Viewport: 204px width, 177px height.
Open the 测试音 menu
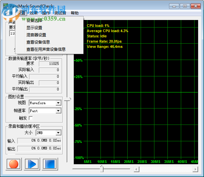[60, 13]
